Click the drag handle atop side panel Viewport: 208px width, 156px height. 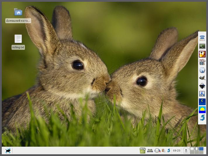(202, 33)
